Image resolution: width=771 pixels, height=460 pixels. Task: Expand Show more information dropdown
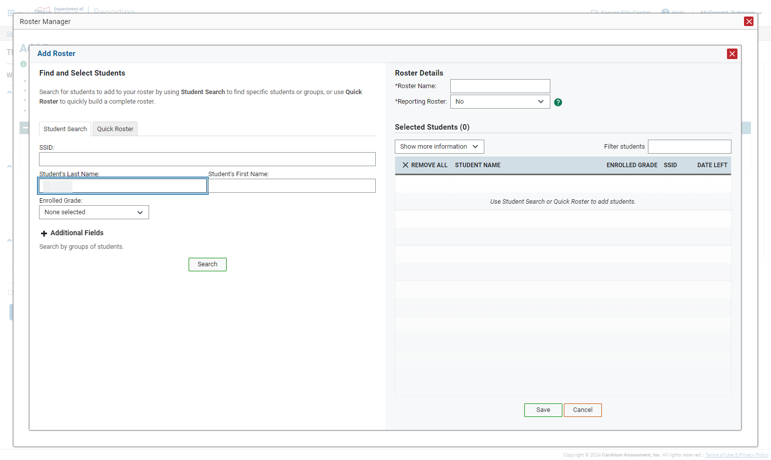click(x=439, y=147)
